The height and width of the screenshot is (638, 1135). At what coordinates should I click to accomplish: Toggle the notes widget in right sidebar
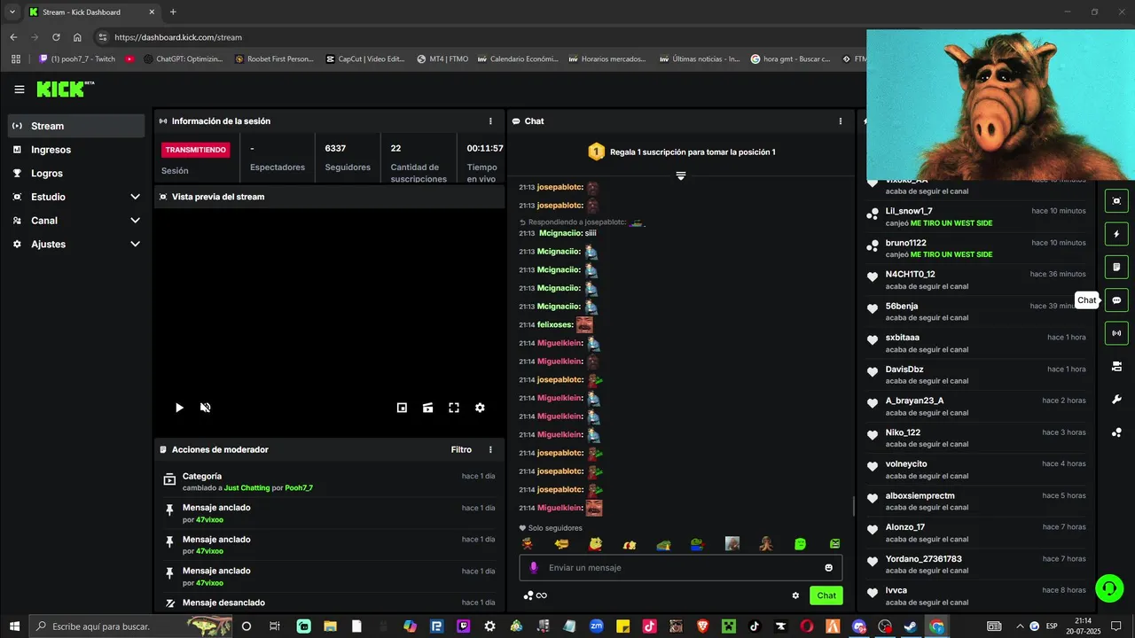pyautogui.click(x=1116, y=267)
